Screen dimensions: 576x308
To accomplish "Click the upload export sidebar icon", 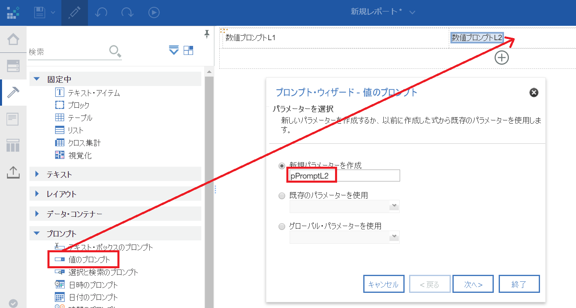I will 13,172.
